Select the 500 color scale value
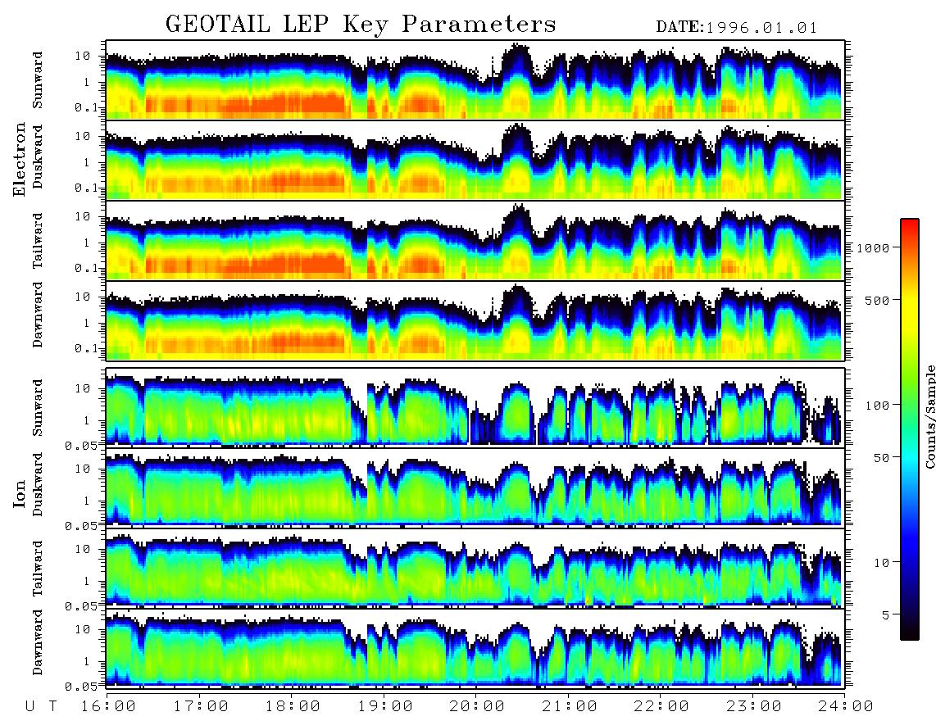This screenshot has height=721, width=936. [878, 300]
